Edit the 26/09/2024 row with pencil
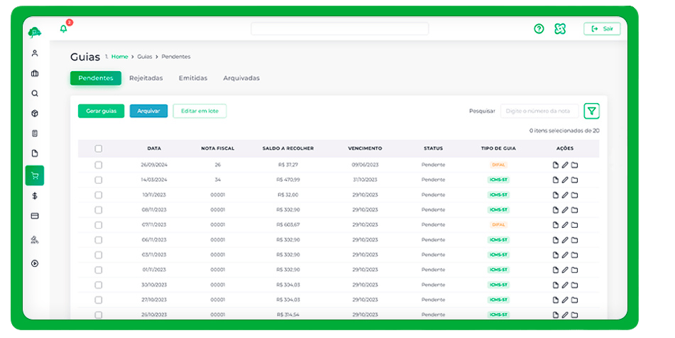The image size is (675, 338). coord(565,165)
